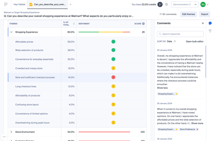
Task: Open the help question mark icon
Action: (x=167, y=4)
